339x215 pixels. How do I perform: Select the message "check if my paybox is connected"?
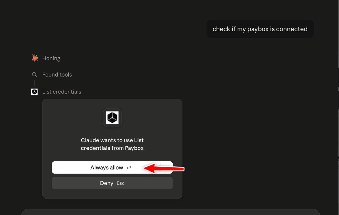[260, 29]
